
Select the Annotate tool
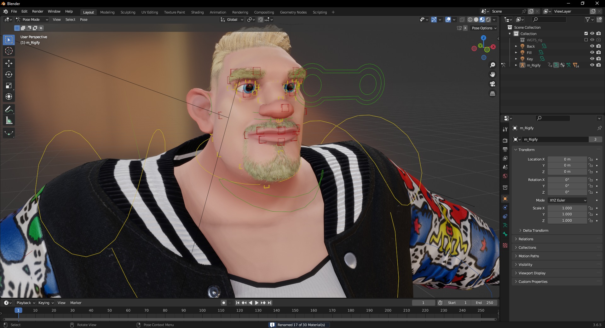pyautogui.click(x=9, y=109)
